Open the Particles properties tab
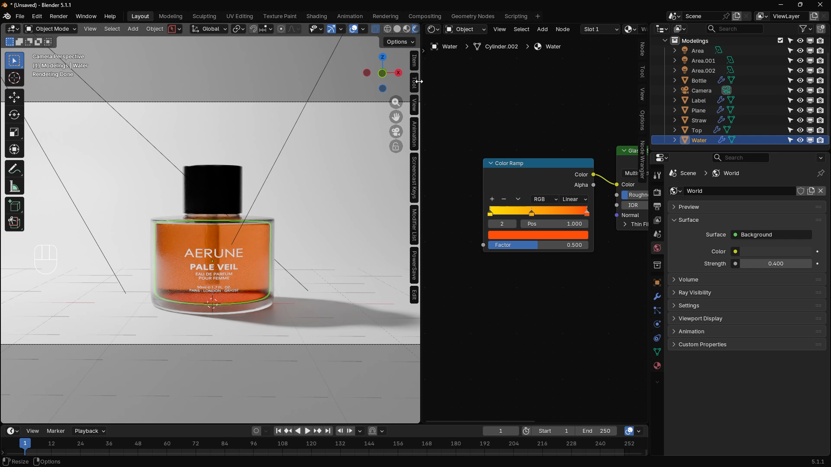This screenshot has width=831, height=467. [657, 310]
